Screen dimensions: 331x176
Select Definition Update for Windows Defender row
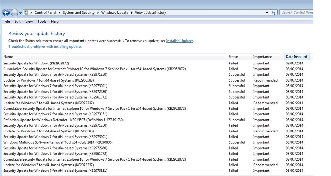(156, 120)
